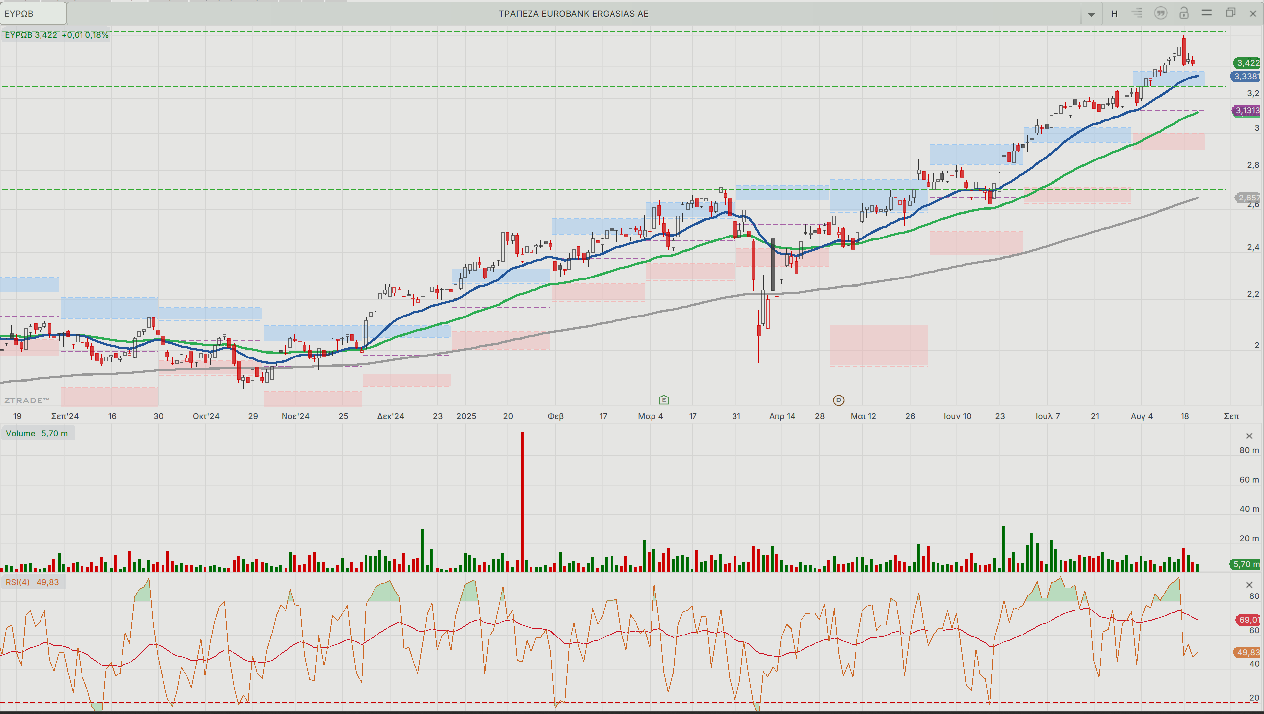Click the Δεκ'24 date label on time axis

(391, 416)
